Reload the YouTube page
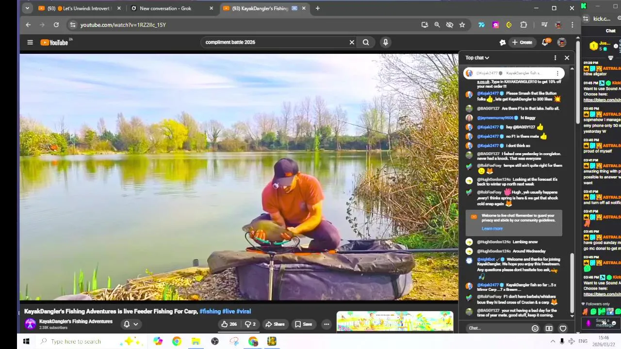The image size is (621, 349). tap(56, 25)
